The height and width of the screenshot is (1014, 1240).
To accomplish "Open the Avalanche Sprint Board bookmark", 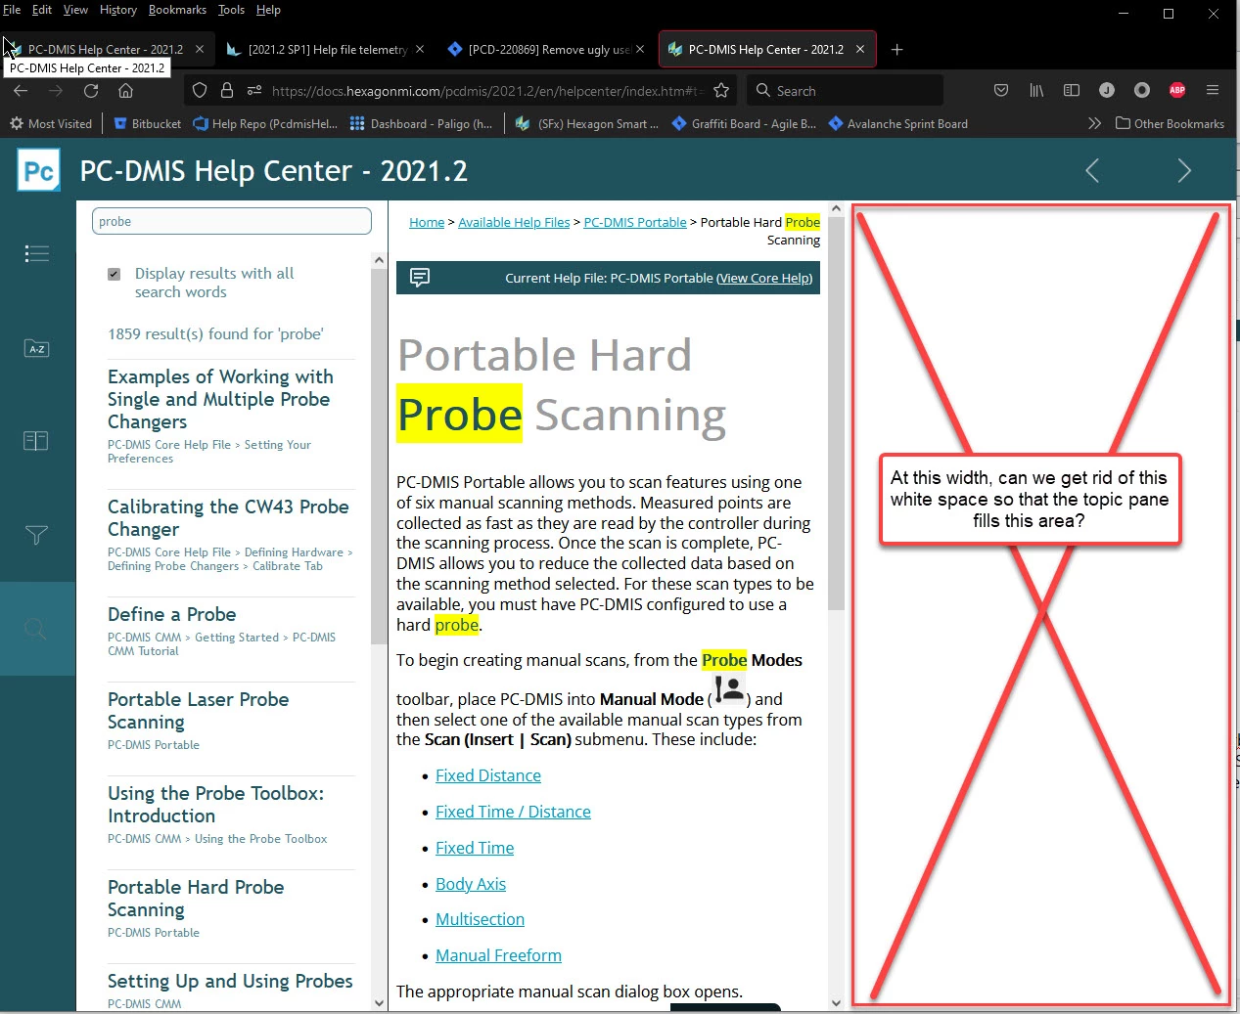I will click(897, 123).
